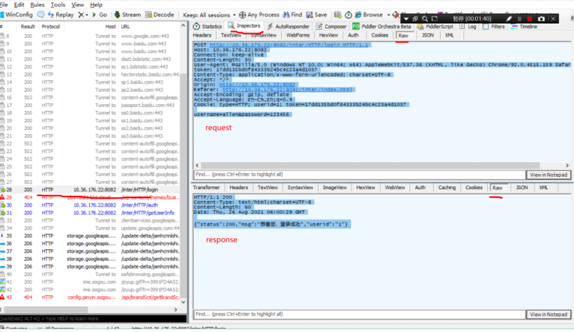Select request JSON inspector tab
This screenshot has width=574, height=332.
pyautogui.click(x=428, y=35)
